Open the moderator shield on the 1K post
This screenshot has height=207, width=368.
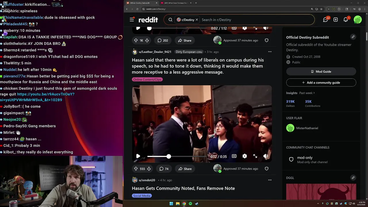point(267,41)
